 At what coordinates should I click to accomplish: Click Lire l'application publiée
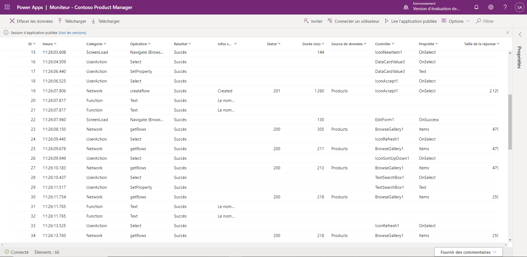[411, 21]
